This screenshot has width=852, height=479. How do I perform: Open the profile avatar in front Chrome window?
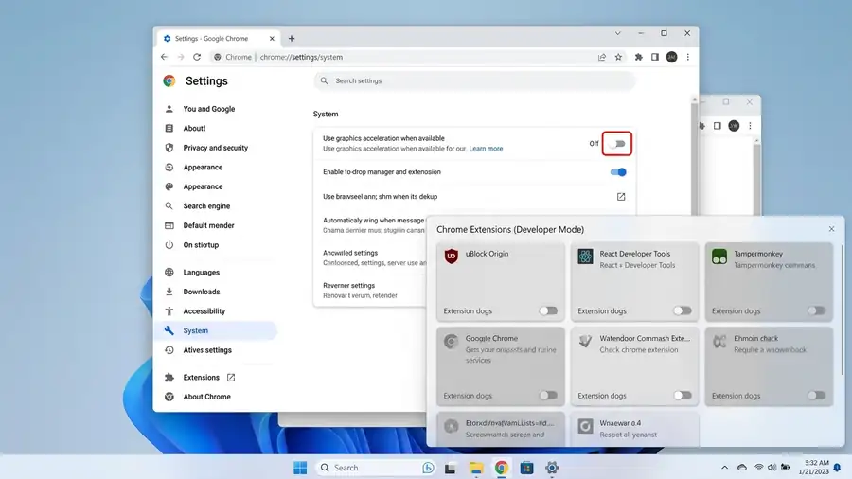(x=671, y=57)
